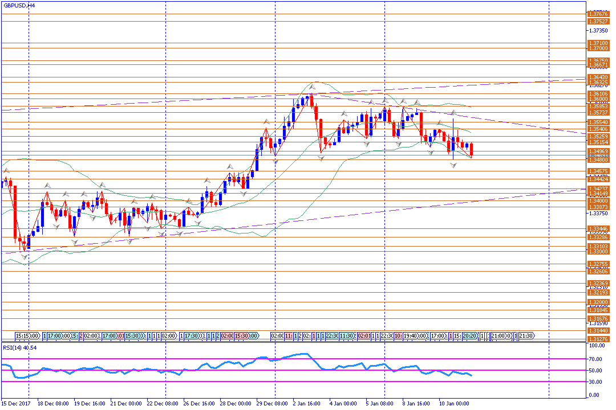Image resolution: width=616 pixels, height=410 pixels.
Task: Select the 18 Dec 08:00 time label
Action: pos(53,403)
